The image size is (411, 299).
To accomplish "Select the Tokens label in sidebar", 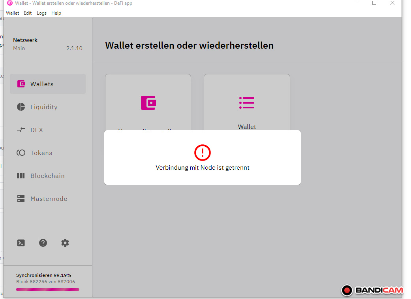I will click(x=41, y=153).
